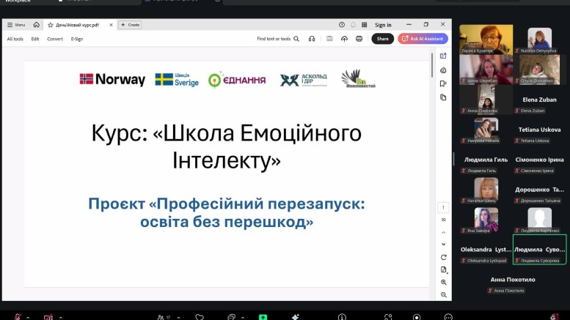This screenshot has width=570, height=320.
Task: Click Ask AI Assistant button
Action: pos(423,39)
